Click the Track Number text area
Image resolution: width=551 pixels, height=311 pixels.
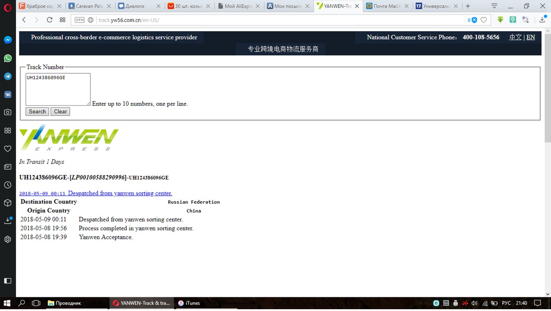tap(58, 89)
